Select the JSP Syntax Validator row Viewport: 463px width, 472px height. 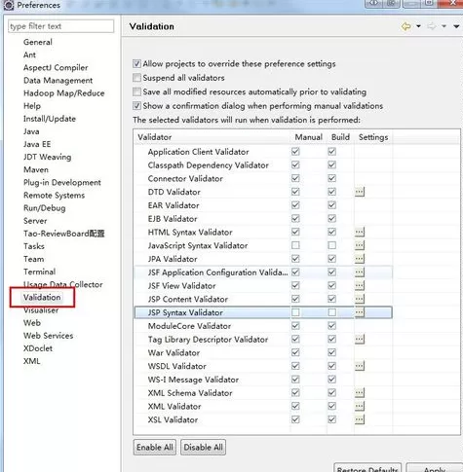pyautogui.click(x=263, y=312)
